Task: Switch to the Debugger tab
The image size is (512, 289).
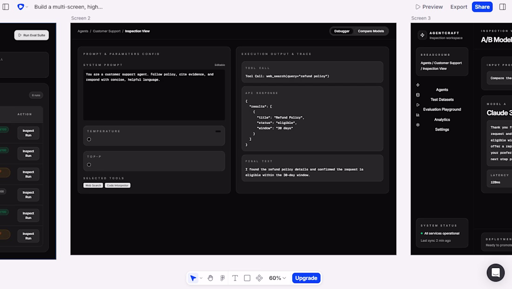Action: pyautogui.click(x=342, y=31)
